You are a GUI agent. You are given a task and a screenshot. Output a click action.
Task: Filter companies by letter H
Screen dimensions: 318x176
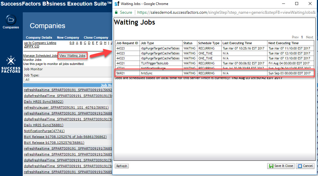click(x=105, y=43)
